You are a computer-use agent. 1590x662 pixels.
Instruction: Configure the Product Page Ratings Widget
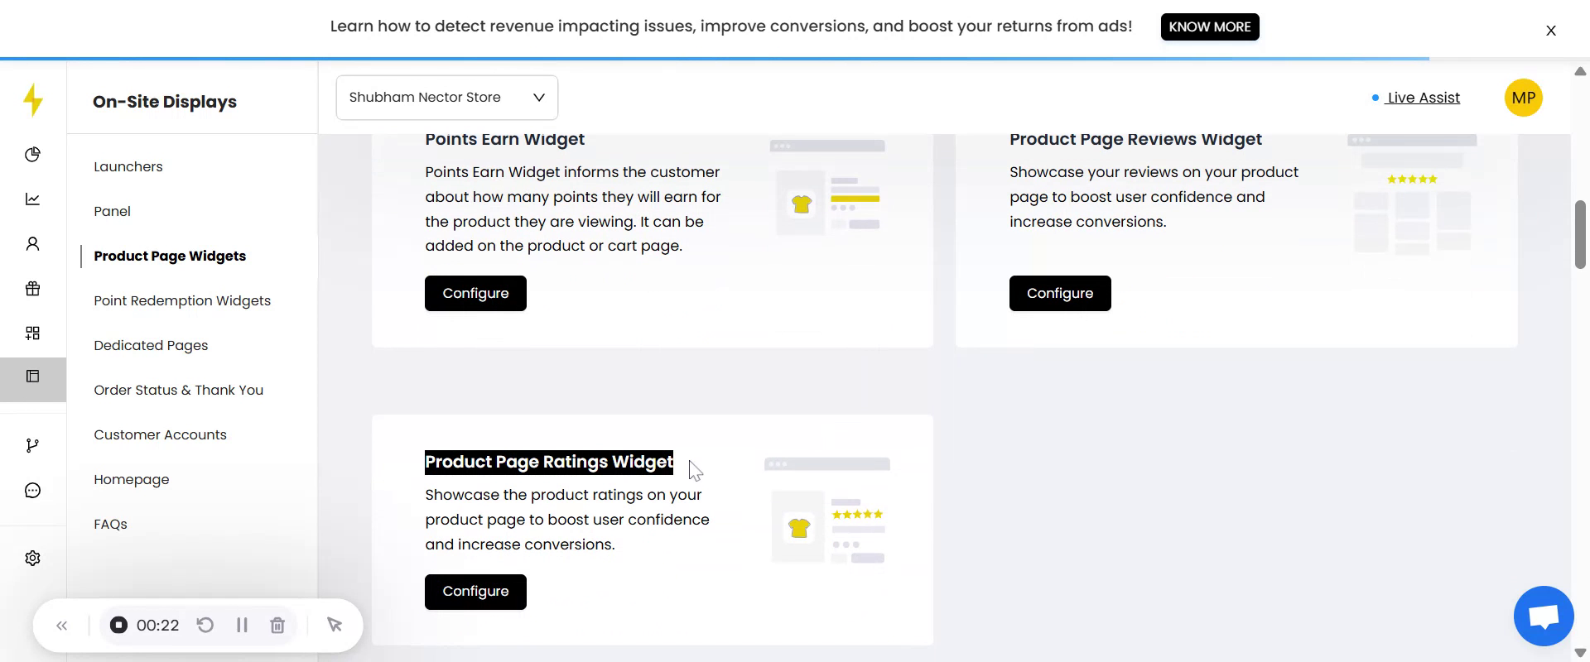[475, 592]
